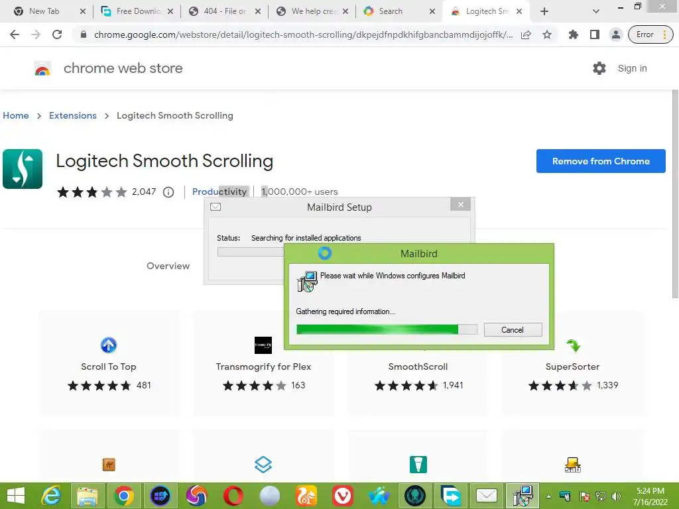
Task: Switch to Google Chrome on taskbar
Action: pyautogui.click(x=124, y=496)
